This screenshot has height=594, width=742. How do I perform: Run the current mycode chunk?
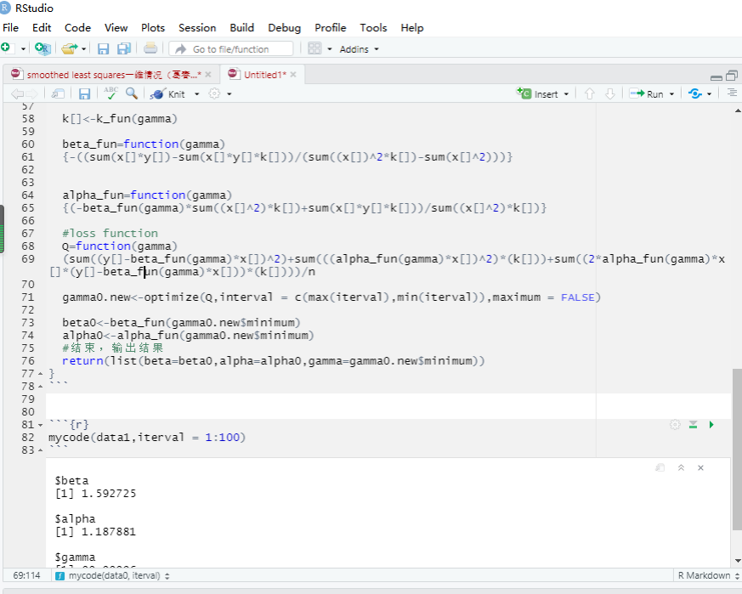click(x=711, y=425)
